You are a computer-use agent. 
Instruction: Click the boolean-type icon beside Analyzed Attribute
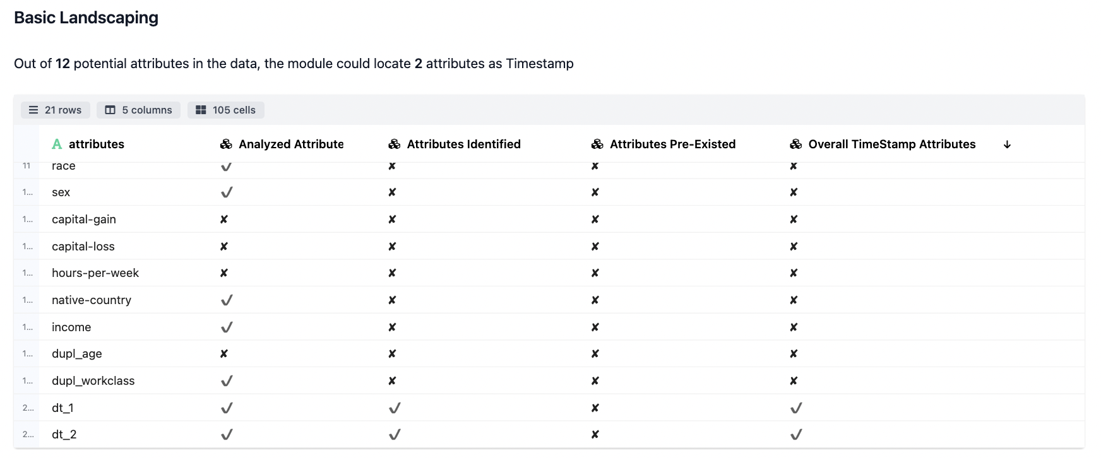tap(226, 144)
